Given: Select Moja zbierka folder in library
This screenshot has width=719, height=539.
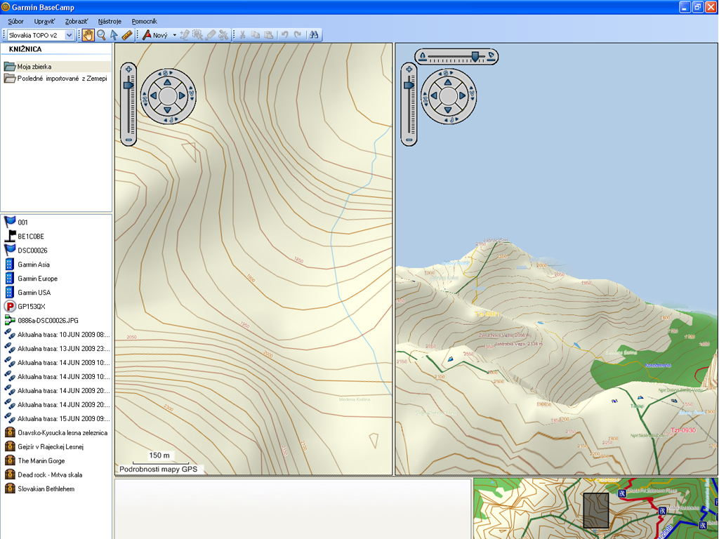Looking at the screenshot, I should (x=34, y=67).
